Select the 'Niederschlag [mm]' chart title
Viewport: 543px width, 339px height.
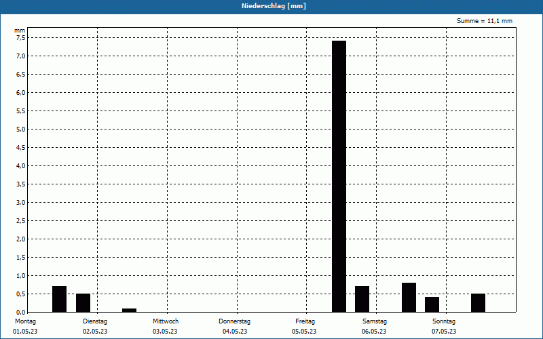point(274,6)
